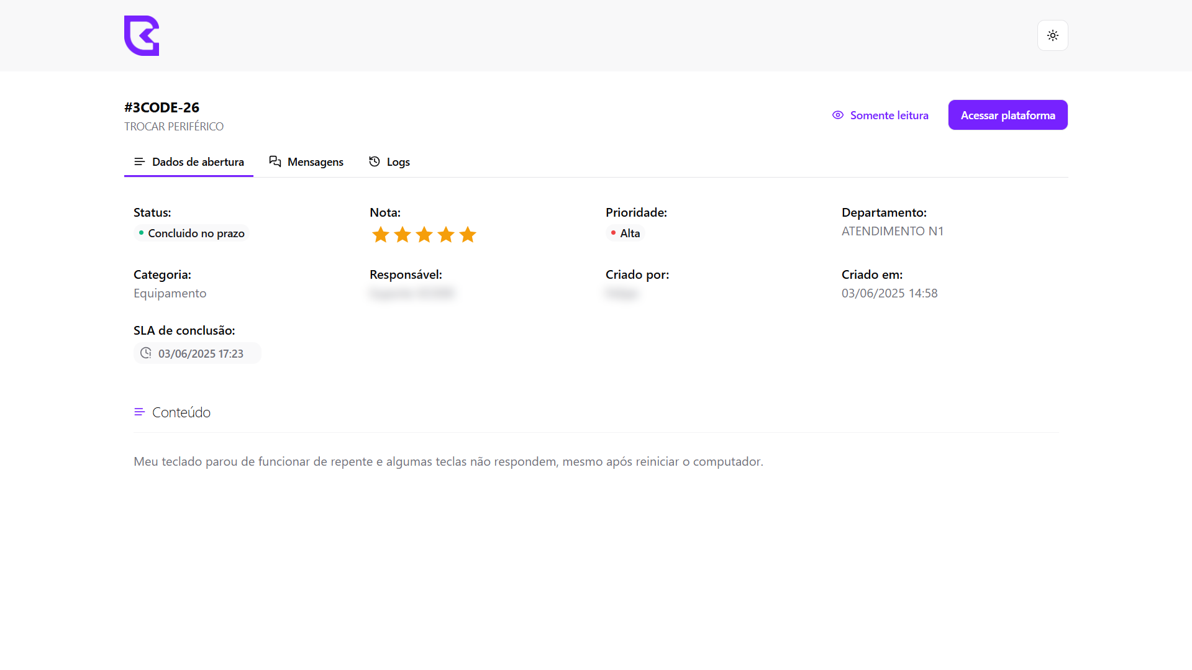Click the fifth rating star

(468, 235)
